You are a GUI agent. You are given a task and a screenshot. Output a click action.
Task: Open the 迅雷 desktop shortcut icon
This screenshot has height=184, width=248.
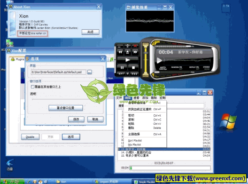(x=10, y=165)
